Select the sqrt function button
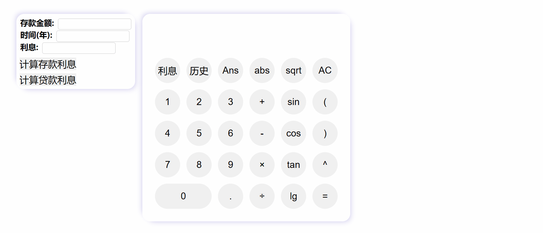Viewport: 543px width, 233px height. [293, 70]
